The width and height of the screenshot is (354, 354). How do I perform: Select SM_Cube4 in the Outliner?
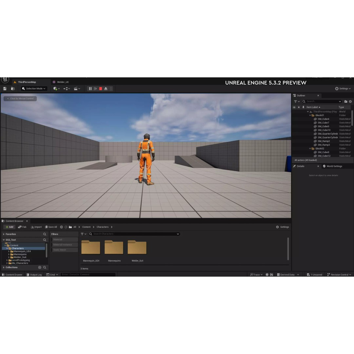pyautogui.click(x=323, y=119)
